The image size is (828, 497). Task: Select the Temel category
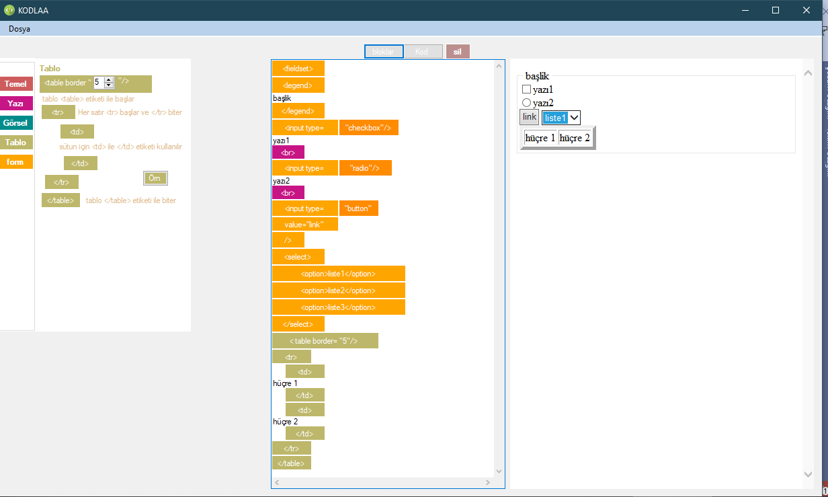[x=16, y=84]
